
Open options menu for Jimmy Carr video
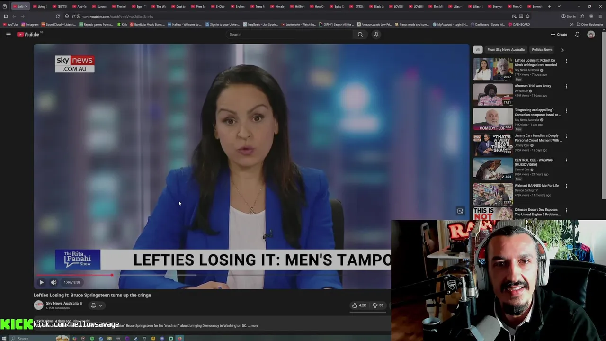click(566, 136)
